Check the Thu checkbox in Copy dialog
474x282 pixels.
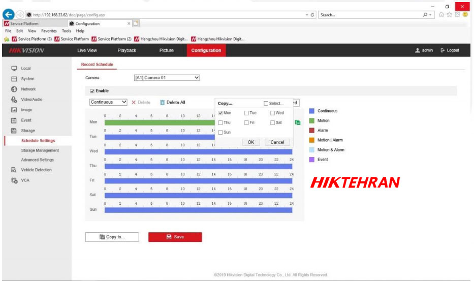[220, 123]
